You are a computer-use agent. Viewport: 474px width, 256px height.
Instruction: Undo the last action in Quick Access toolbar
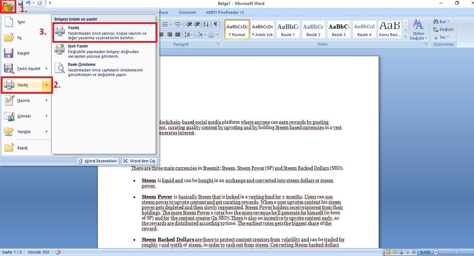click(28, 3)
